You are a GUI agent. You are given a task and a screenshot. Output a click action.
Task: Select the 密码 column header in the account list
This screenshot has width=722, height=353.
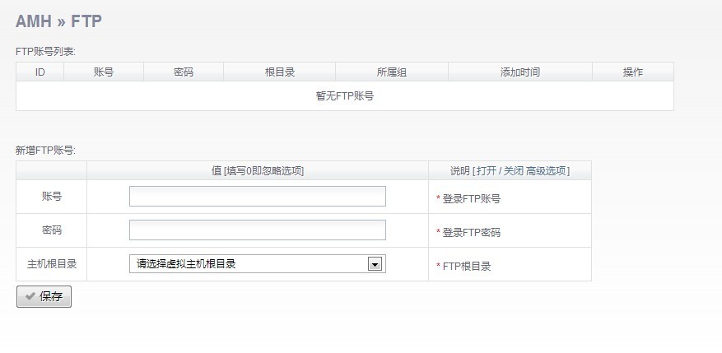coord(184,72)
